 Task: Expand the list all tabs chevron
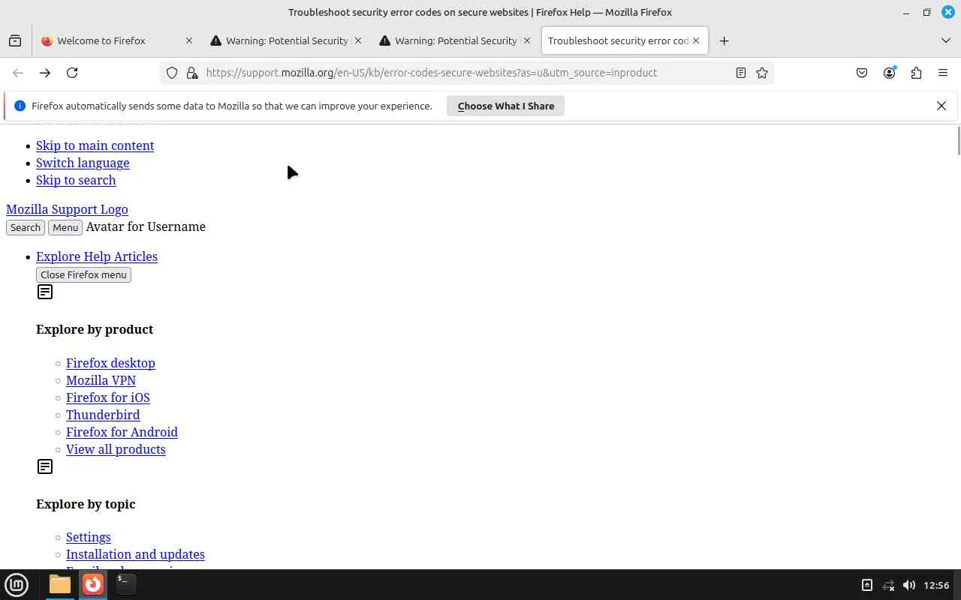click(946, 40)
